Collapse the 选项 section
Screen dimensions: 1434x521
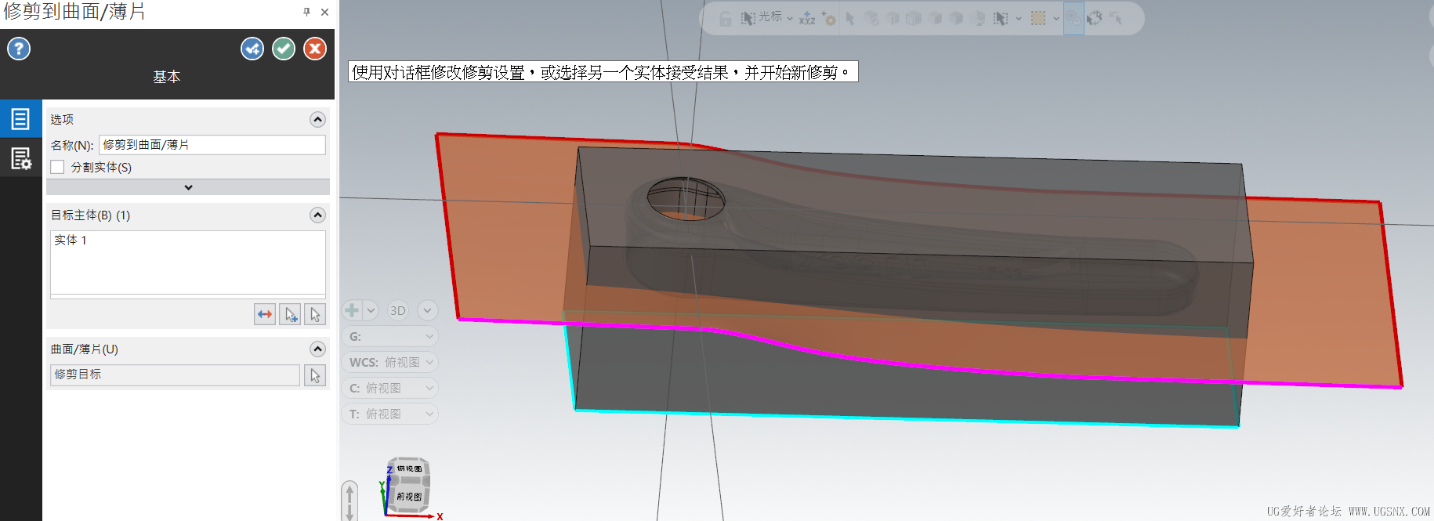coord(317,119)
